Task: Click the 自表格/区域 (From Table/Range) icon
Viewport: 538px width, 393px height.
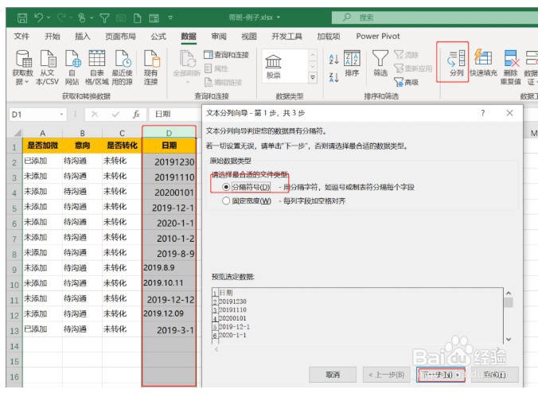Action: (97, 58)
